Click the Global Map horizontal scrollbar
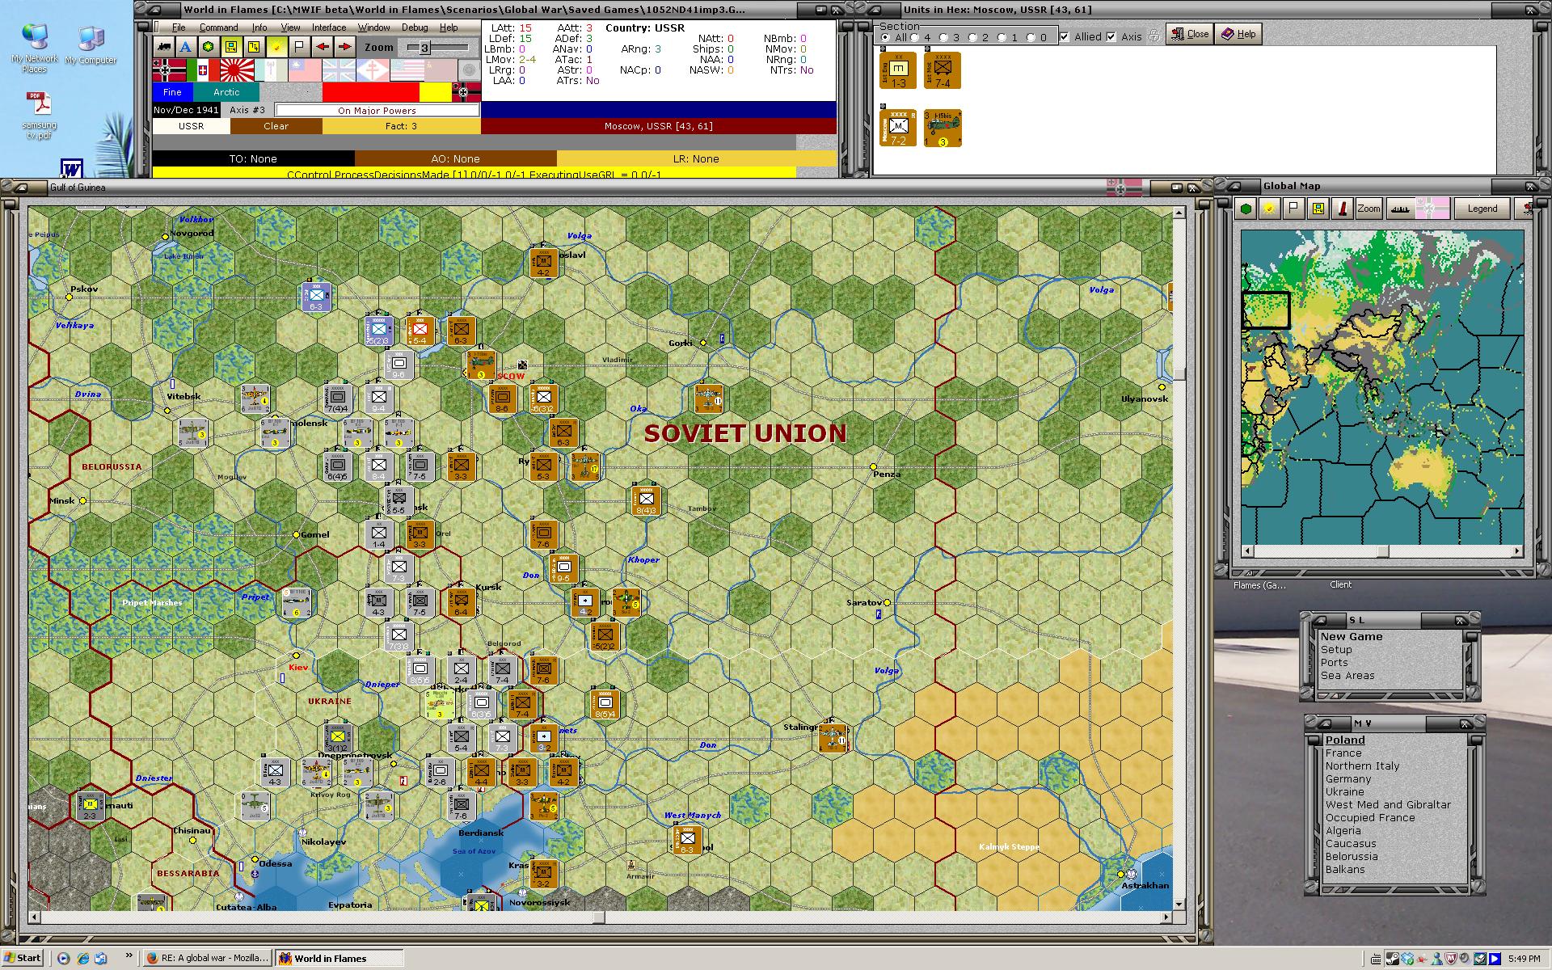 1382,551
